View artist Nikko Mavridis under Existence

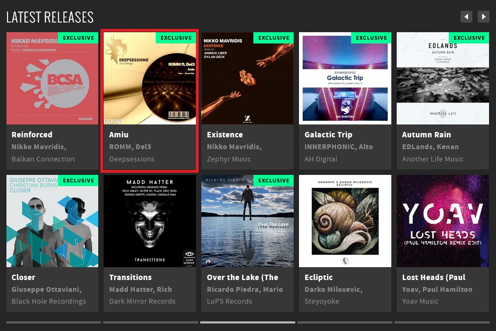tap(234, 146)
